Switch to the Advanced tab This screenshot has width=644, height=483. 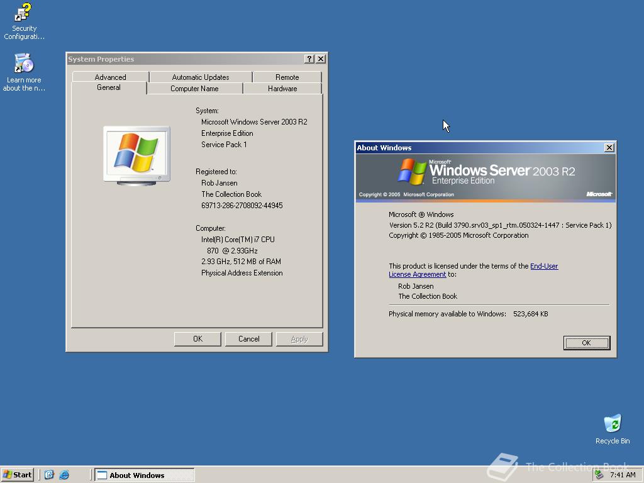[110, 77]
